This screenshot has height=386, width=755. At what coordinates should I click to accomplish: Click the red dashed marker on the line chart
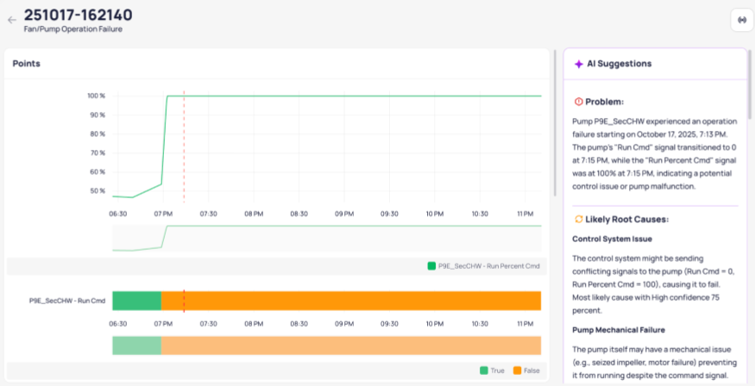[184, 146]
